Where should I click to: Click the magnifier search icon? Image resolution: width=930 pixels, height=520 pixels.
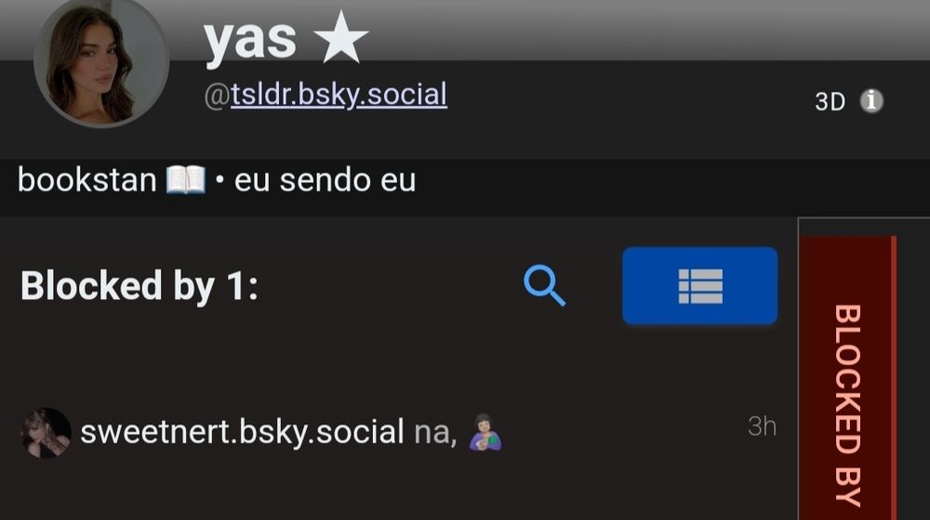544,285
